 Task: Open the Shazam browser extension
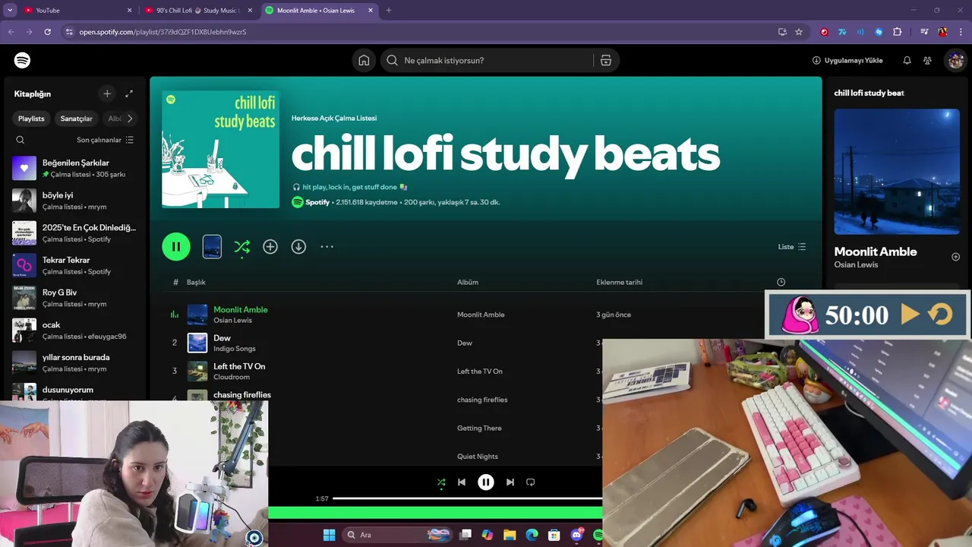pyautogui.click(x=879, y=32)
